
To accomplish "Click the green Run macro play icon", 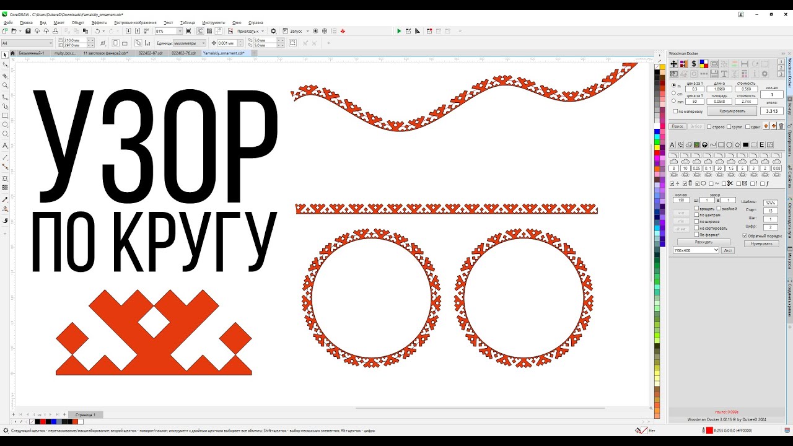I will coord(399,31).
